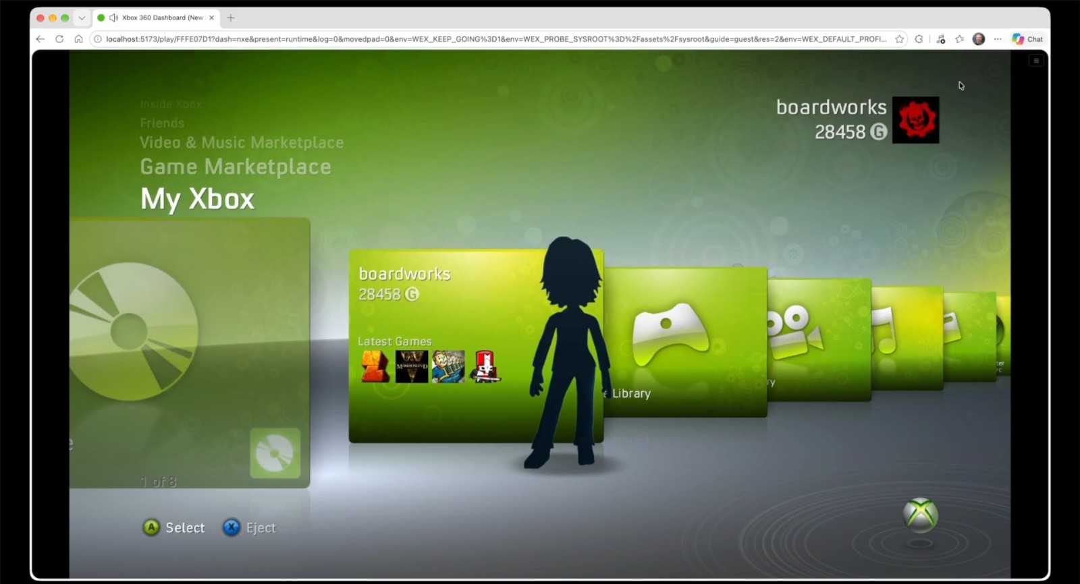The image size is (1080, 584).
Task: Open the first latest game thumbnail
Action: (x=375, y=367)
